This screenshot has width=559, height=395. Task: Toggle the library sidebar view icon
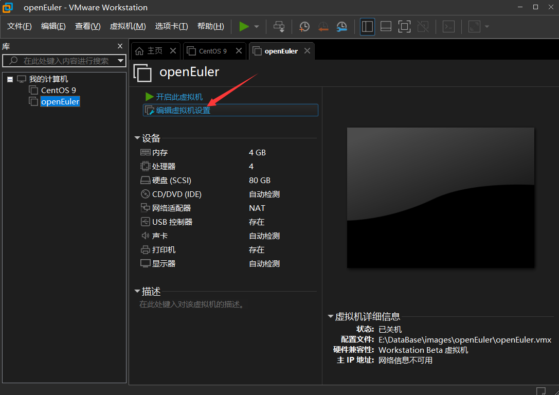click(x=367, y=27)
